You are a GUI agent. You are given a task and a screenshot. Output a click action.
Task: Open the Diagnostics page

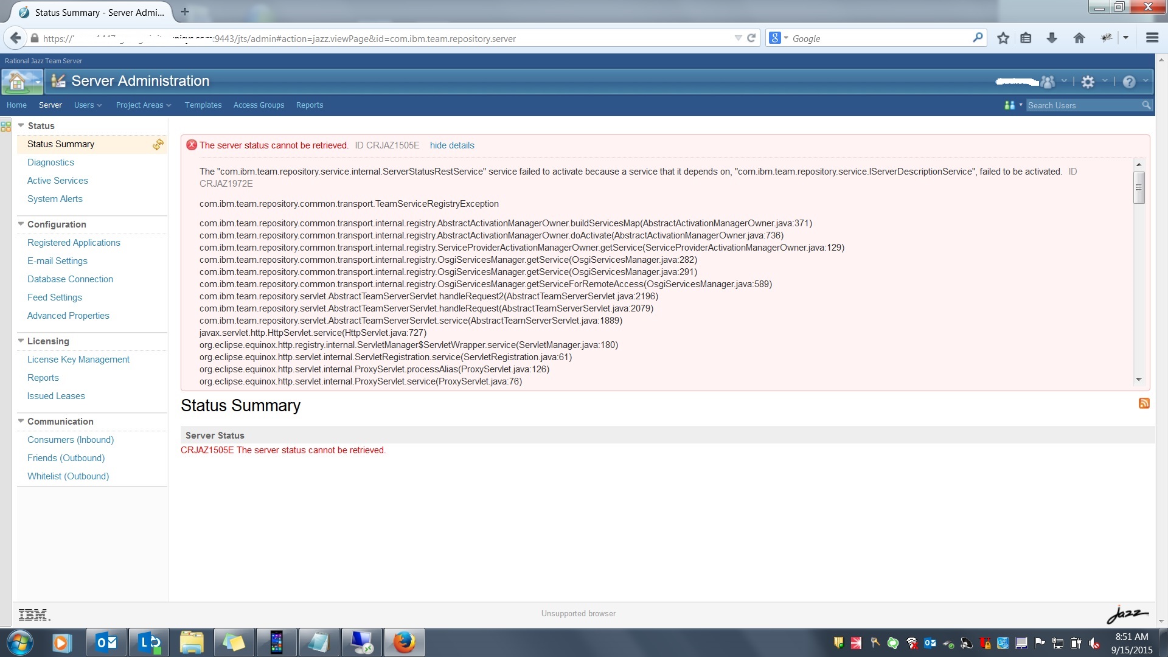[x=50, y=161]
